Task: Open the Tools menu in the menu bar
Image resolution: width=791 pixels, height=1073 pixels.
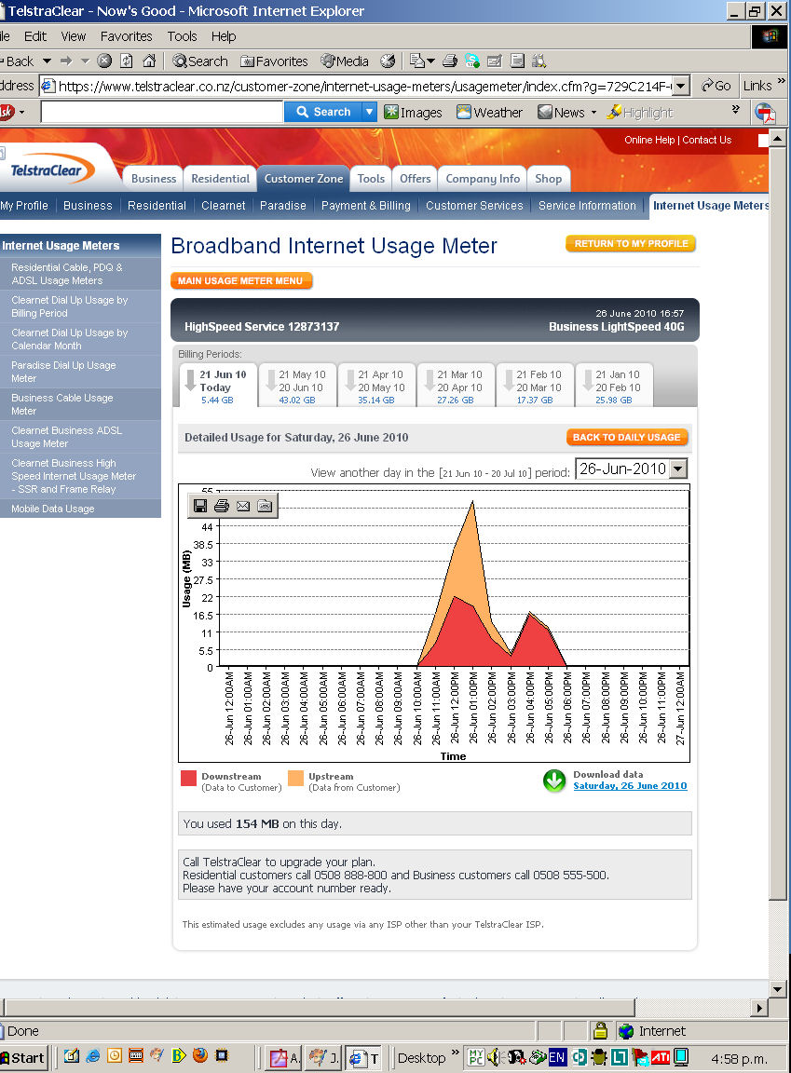Action: point(182,36)
